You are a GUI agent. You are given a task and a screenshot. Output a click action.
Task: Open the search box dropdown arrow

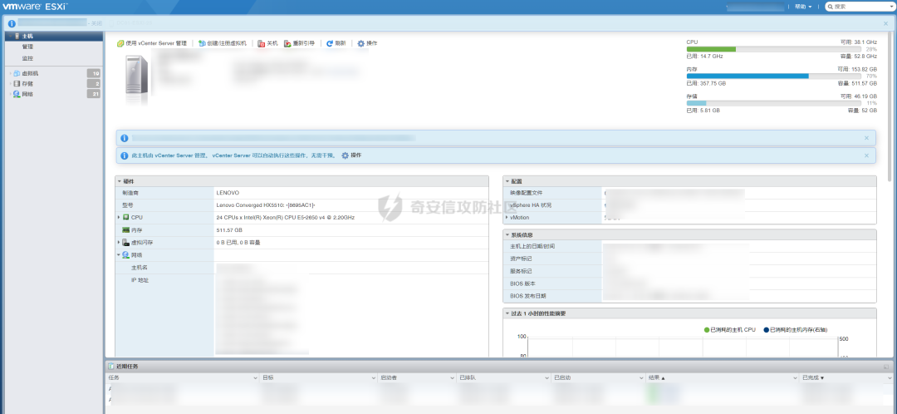[891, 7]
